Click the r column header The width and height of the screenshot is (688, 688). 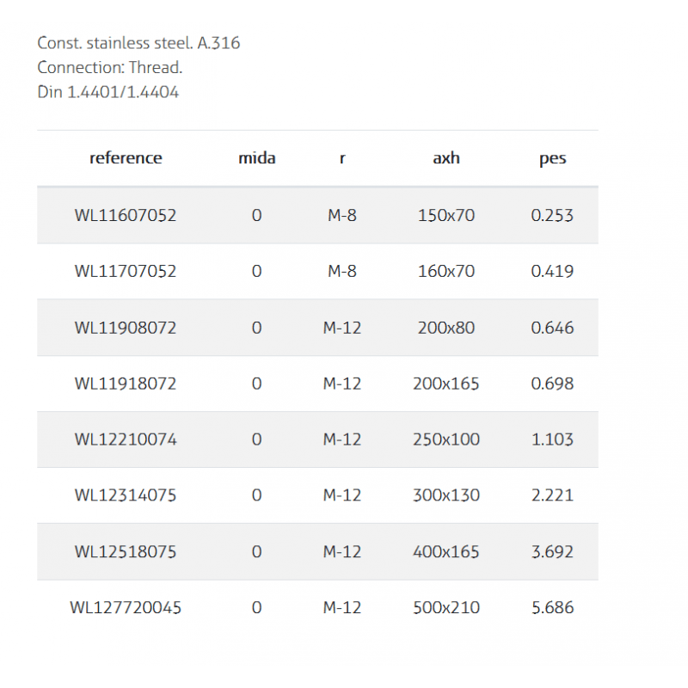342,158
